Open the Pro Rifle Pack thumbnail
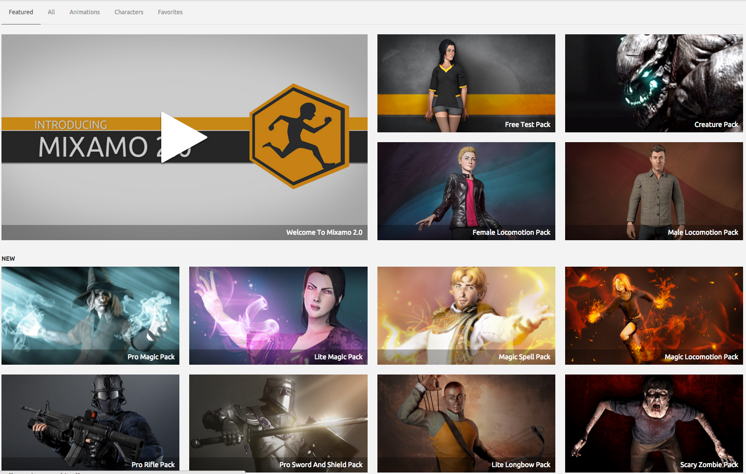 tap(90, 424)
